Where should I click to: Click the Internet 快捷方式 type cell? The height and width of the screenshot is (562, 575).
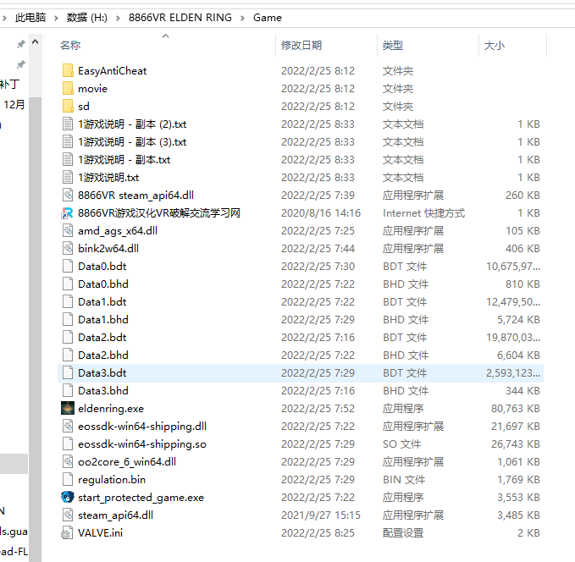click(x=424, y=213)
